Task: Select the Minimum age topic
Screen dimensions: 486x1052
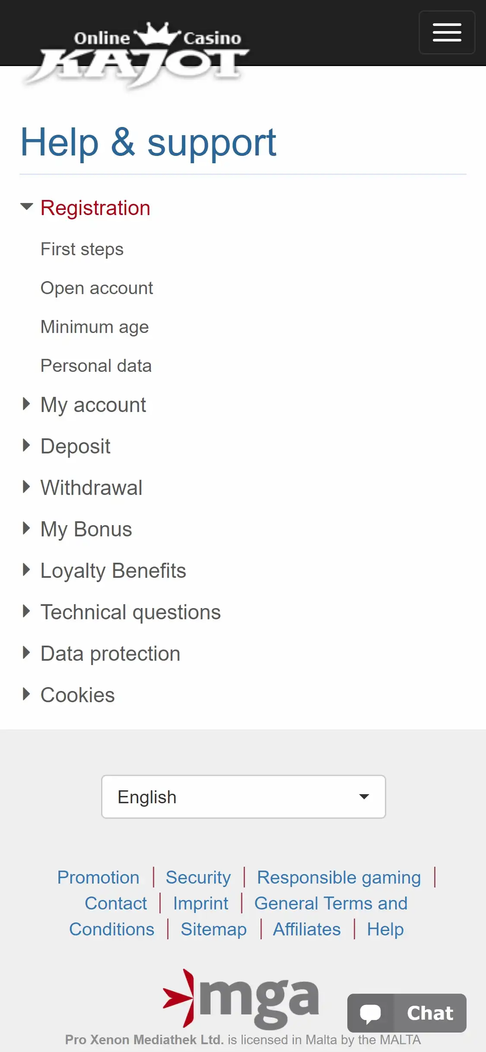Action: click(x=95, y=327)
